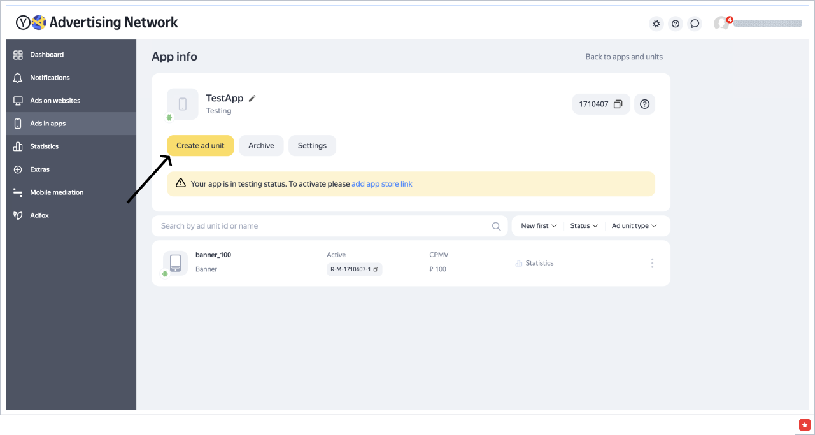Expand the New first sort dropdown
The width and height of the screenshot is (815, 435).
point(539,226)
